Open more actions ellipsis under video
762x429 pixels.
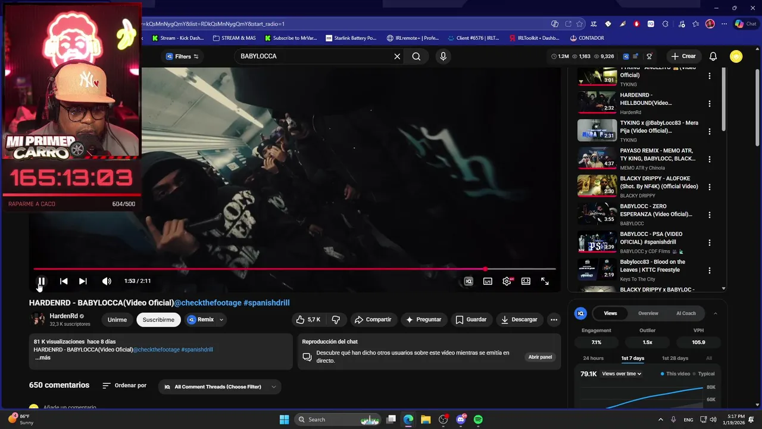[554, 319]
